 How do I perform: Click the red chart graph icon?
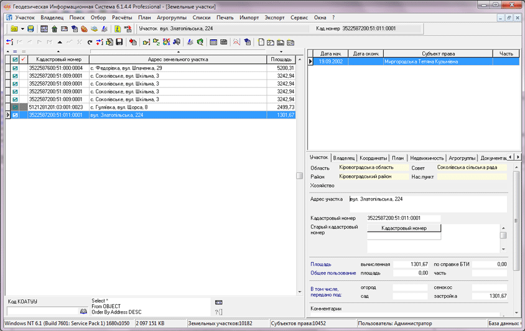tap(237, 42)
